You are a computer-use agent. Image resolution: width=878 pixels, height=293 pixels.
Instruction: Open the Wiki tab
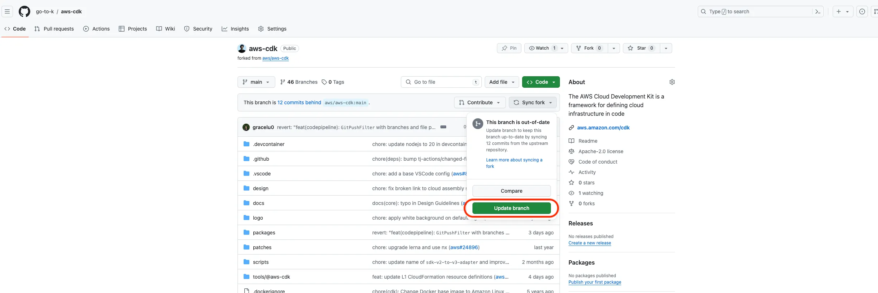(166, 29)
